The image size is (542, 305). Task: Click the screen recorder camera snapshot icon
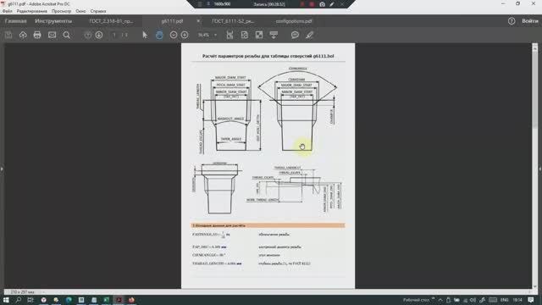322,4
